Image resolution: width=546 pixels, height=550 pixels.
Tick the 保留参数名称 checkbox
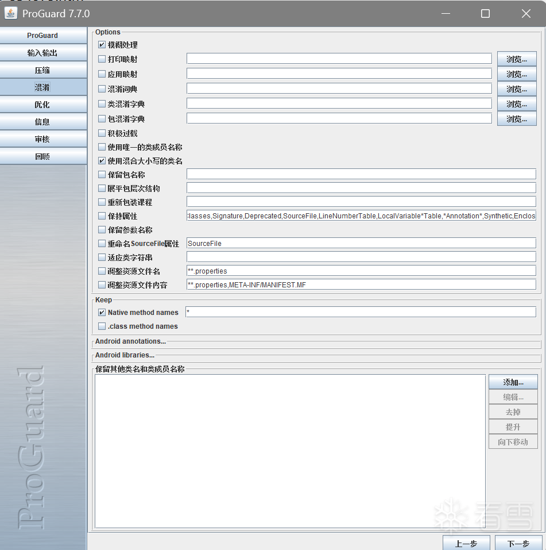pos(102,230)
